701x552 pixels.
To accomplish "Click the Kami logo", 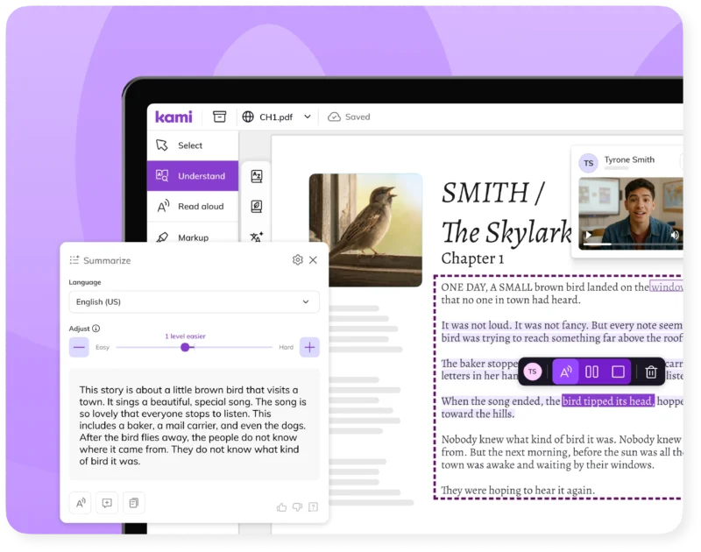I will [173, 117].
